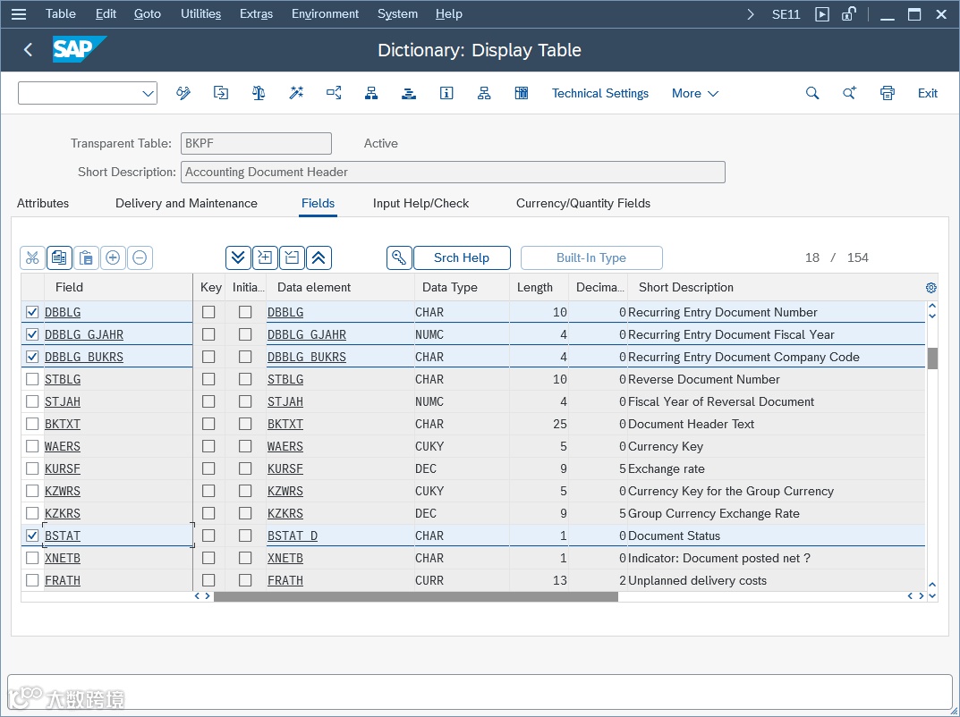
Task: Click the Print icon in the toolbar
Action: tap(887, 93)
